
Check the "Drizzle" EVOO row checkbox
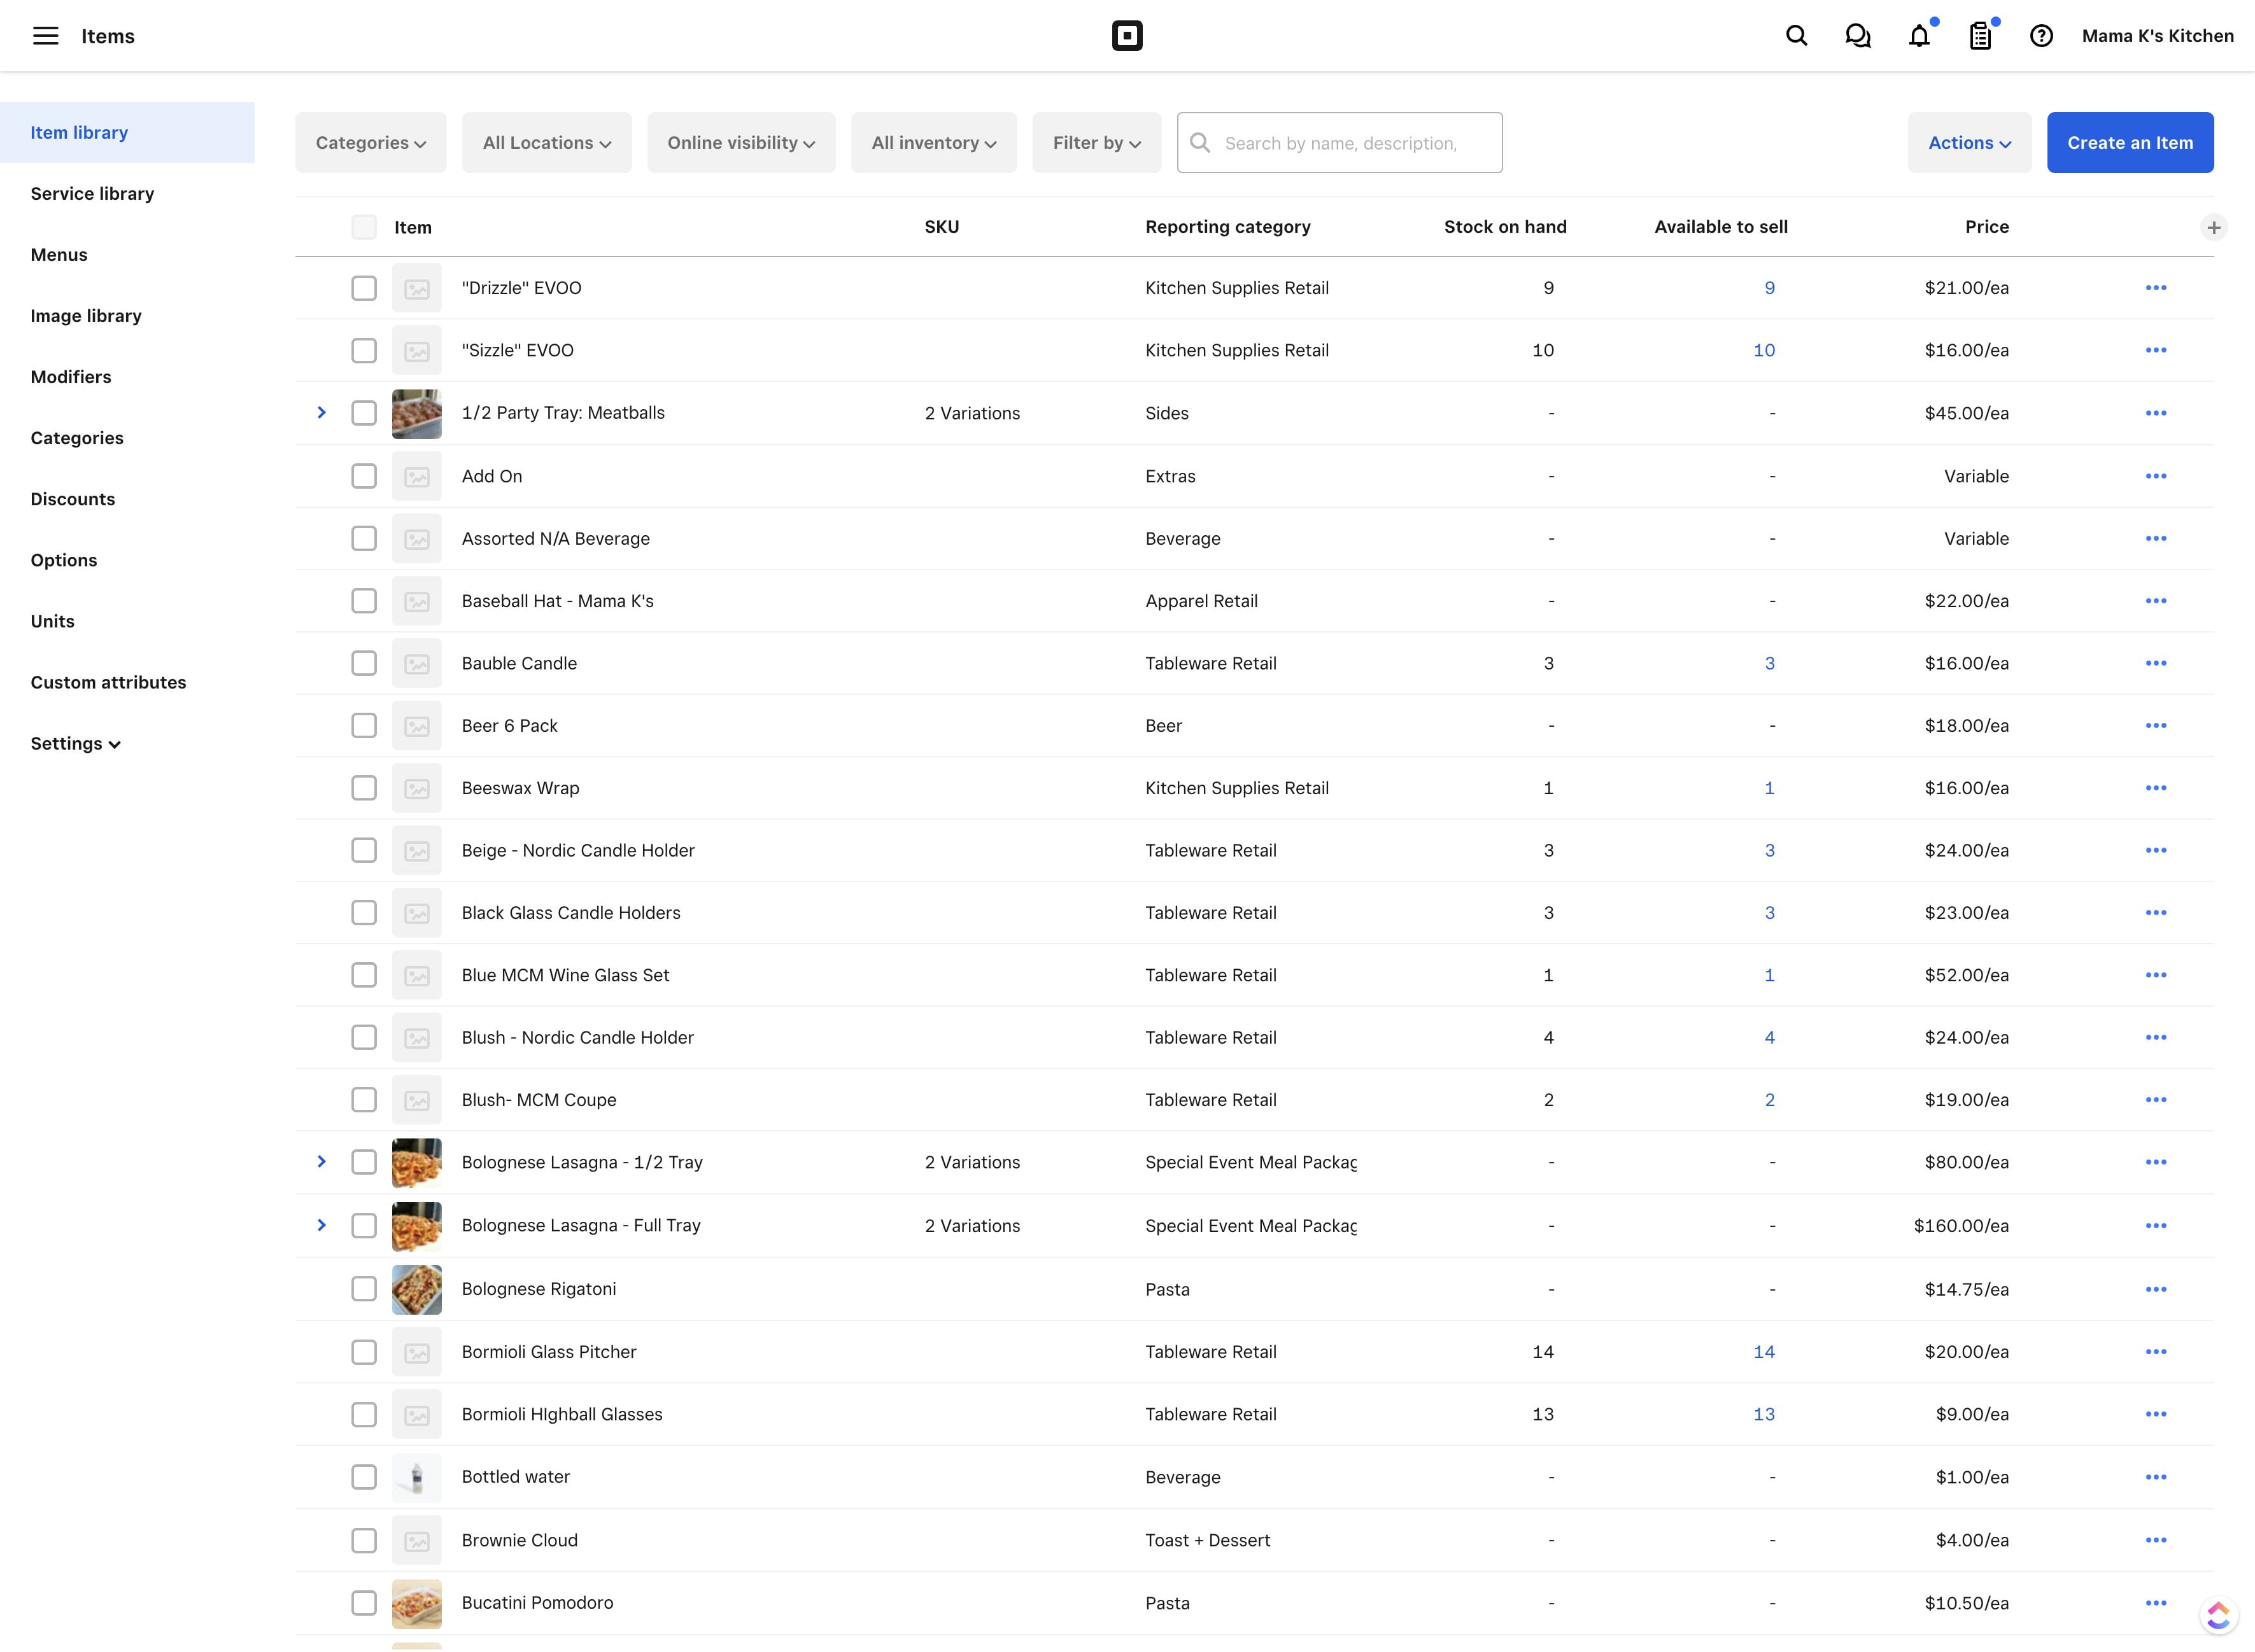364,288
